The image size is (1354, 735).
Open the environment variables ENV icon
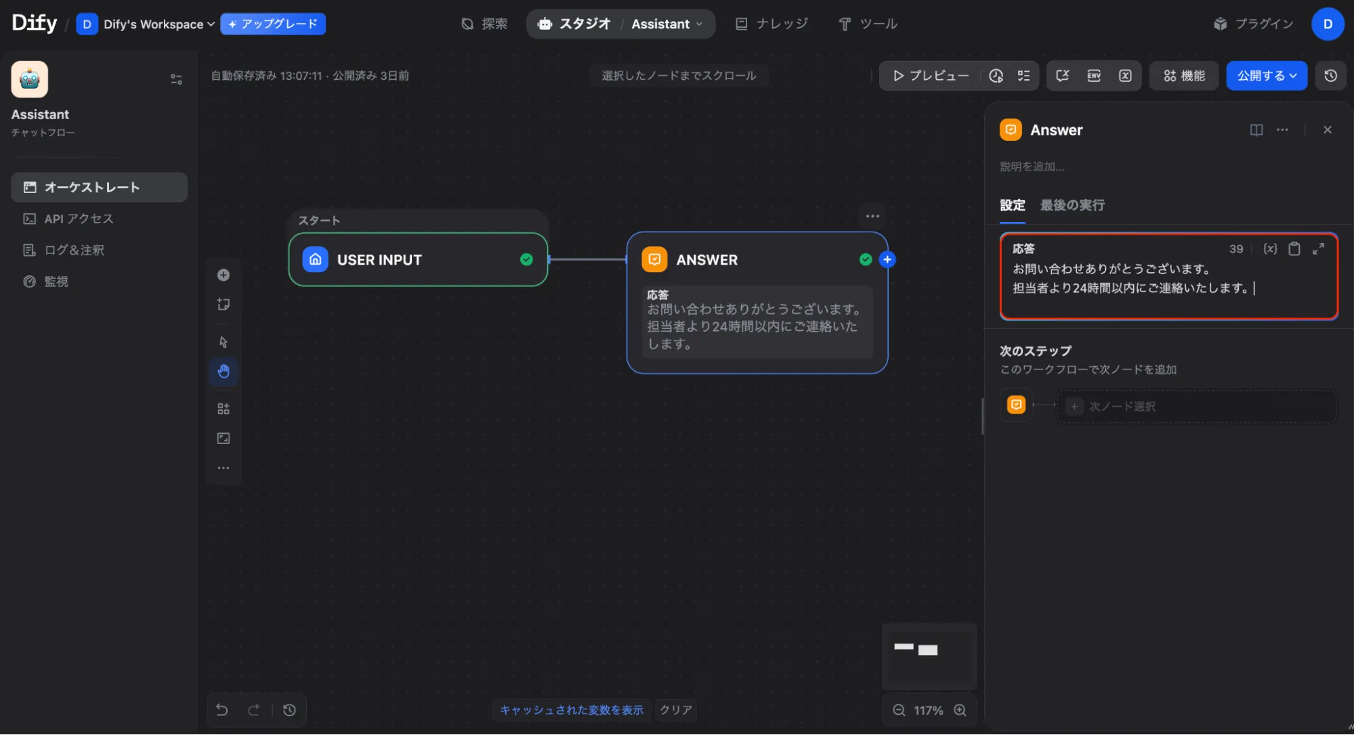1094,76
